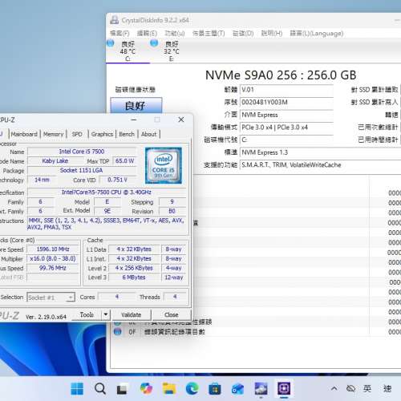Show hidden tray icons chevron

[334, 388]
